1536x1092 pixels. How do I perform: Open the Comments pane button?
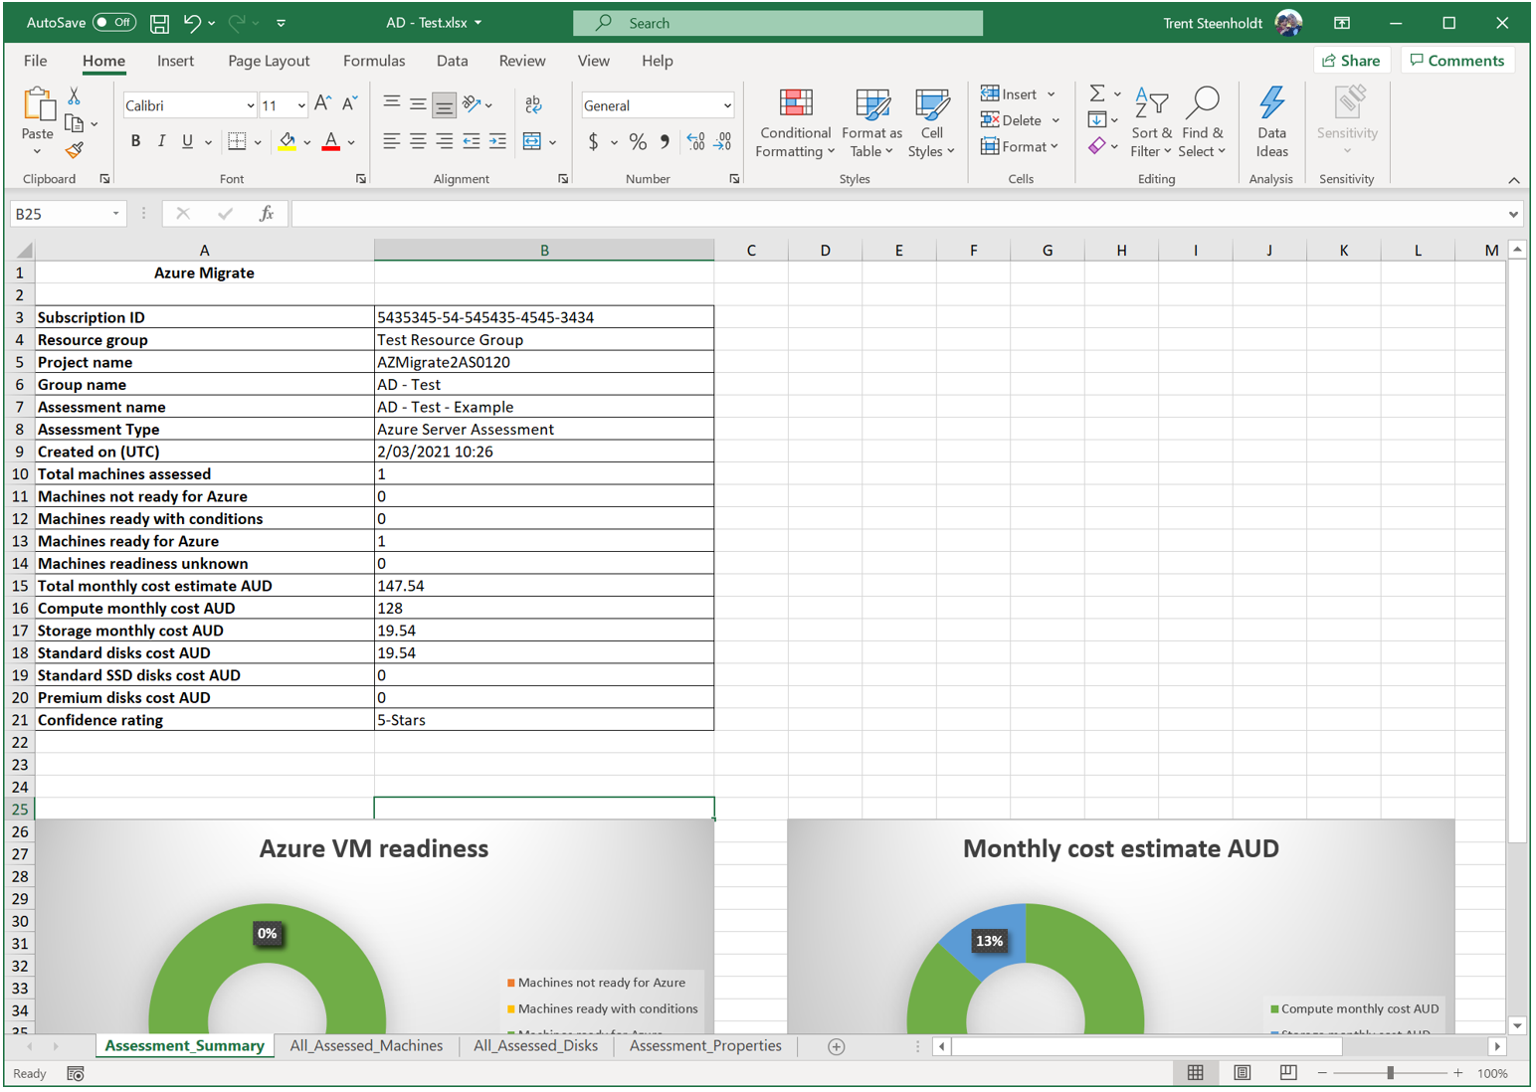[x=1457, y=61]
